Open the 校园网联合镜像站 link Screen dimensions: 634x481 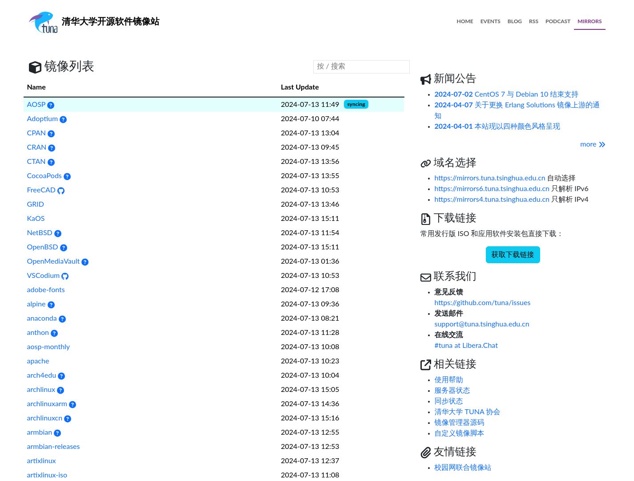(x=463, y=468)
